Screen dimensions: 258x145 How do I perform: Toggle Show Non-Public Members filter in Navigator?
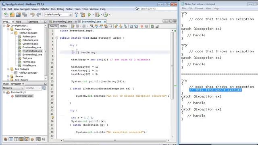point(21,139)
